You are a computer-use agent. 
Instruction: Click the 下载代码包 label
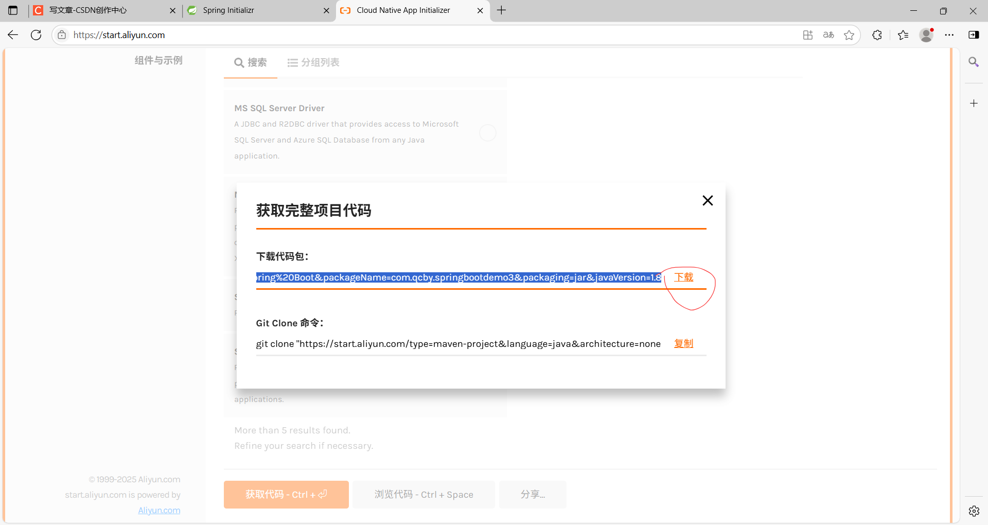coord(282,256)
